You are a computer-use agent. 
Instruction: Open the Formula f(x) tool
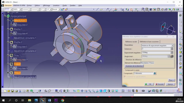tap(46, 91)
